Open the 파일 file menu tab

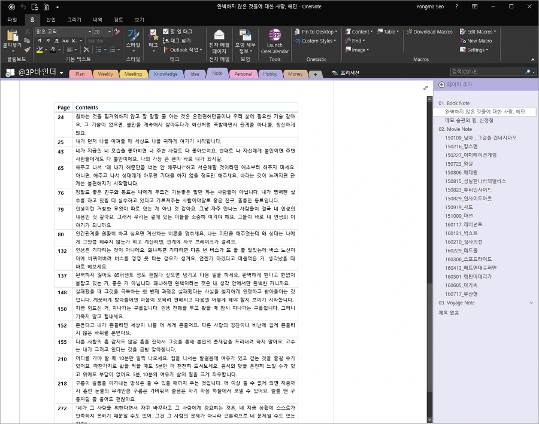coord(12,20)
